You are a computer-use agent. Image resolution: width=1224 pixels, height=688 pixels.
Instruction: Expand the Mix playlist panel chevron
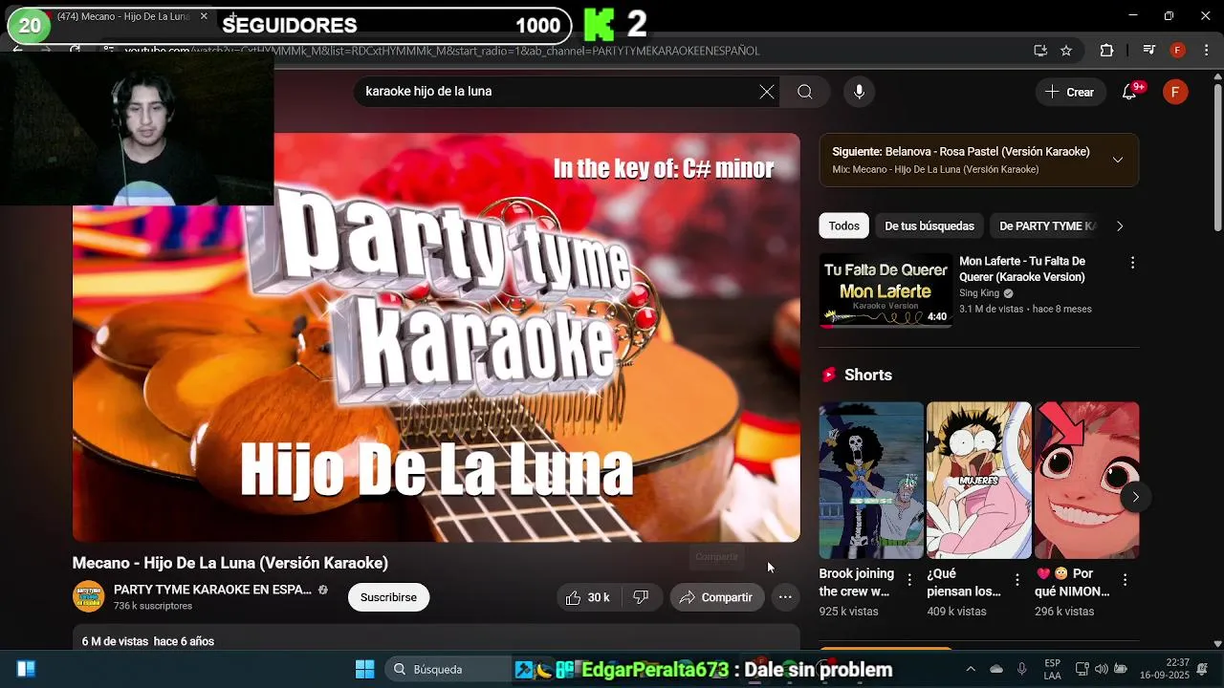(x=1118, y=160)
